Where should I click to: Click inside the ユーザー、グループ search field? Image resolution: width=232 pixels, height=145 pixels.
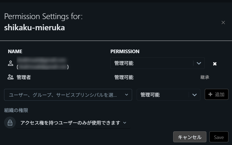tap(63, 95)
